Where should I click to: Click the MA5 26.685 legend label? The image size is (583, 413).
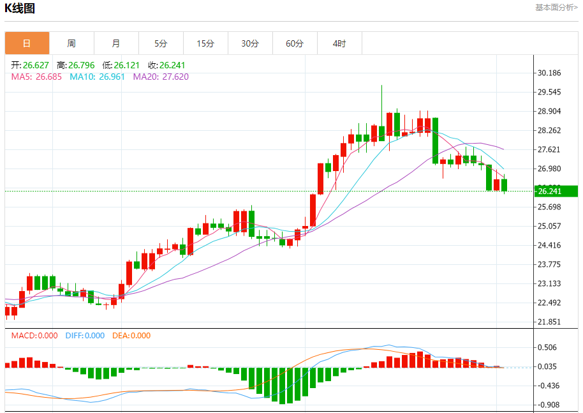pos(36,77)
